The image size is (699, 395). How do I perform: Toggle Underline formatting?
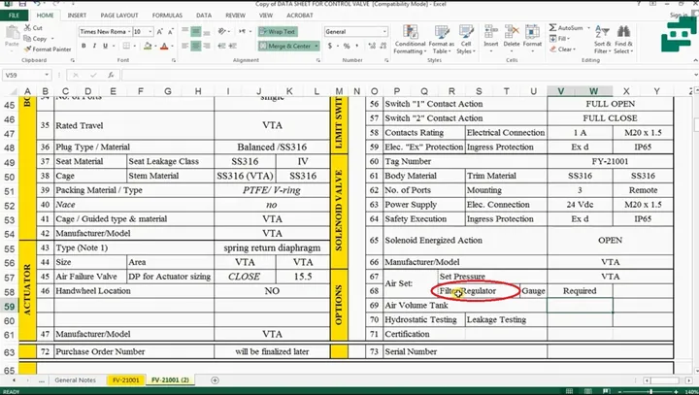(x=105, y=46)
